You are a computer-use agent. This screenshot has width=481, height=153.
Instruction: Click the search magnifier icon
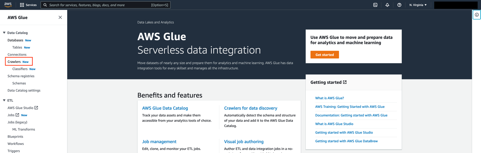[x=45, y=5]
